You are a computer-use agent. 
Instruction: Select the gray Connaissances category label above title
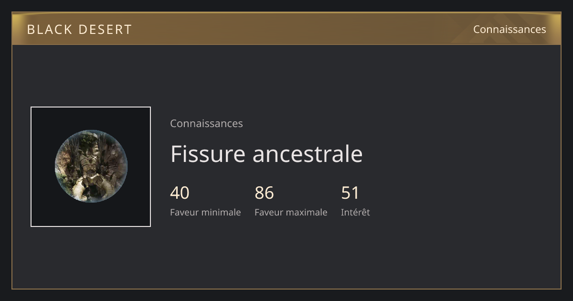tap(206, 123)
